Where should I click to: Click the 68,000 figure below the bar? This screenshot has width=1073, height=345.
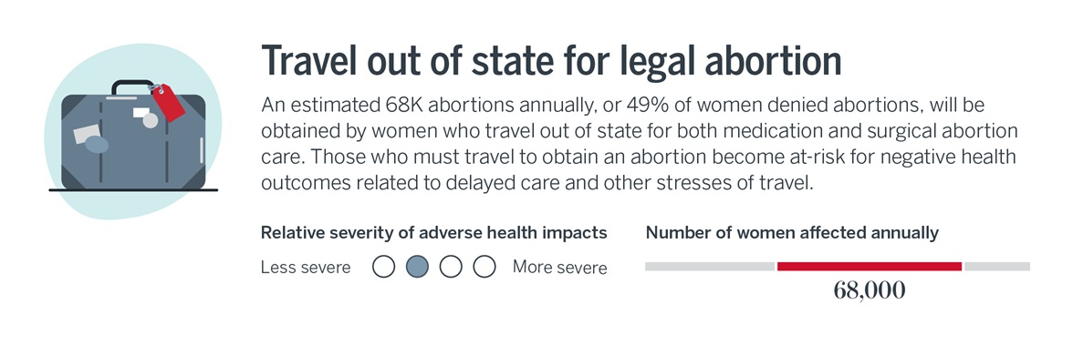pyautogui.click(x=869, y=291)
